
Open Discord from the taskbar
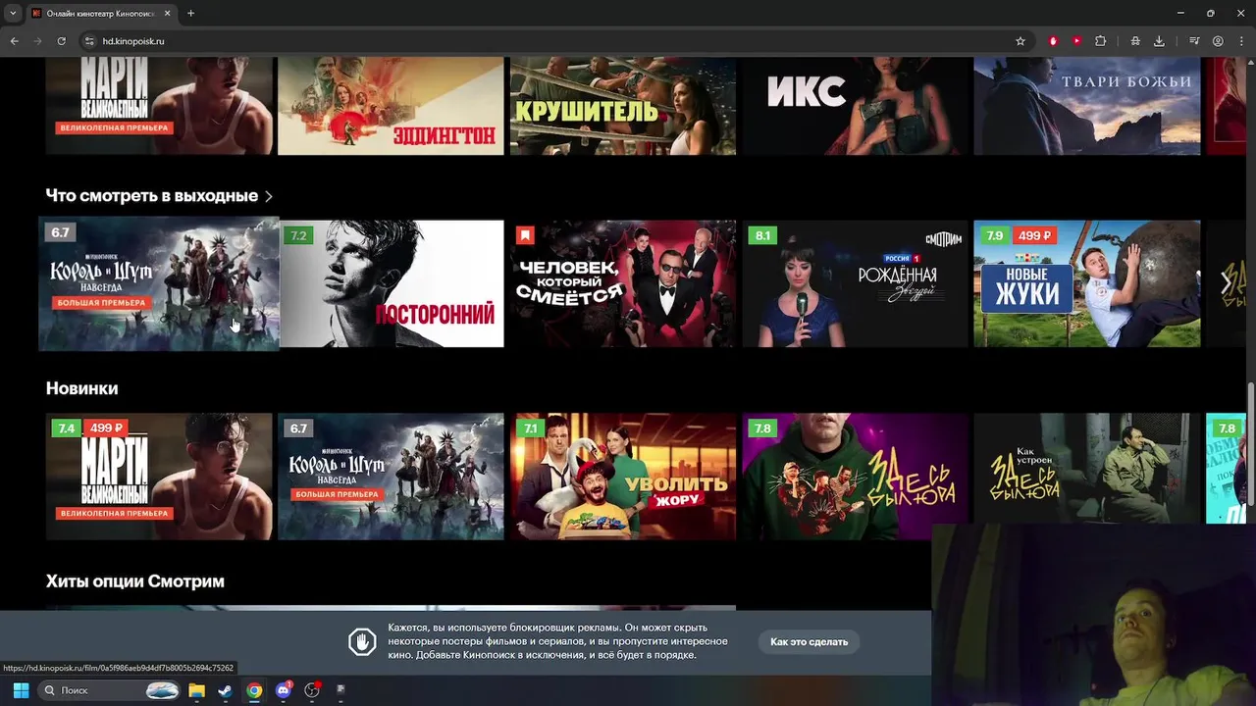point(284,690)
